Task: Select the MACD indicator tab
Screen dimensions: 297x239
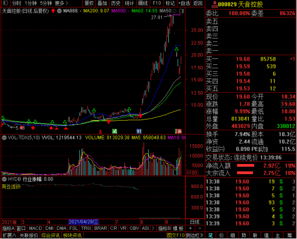Action: [35, 228]
